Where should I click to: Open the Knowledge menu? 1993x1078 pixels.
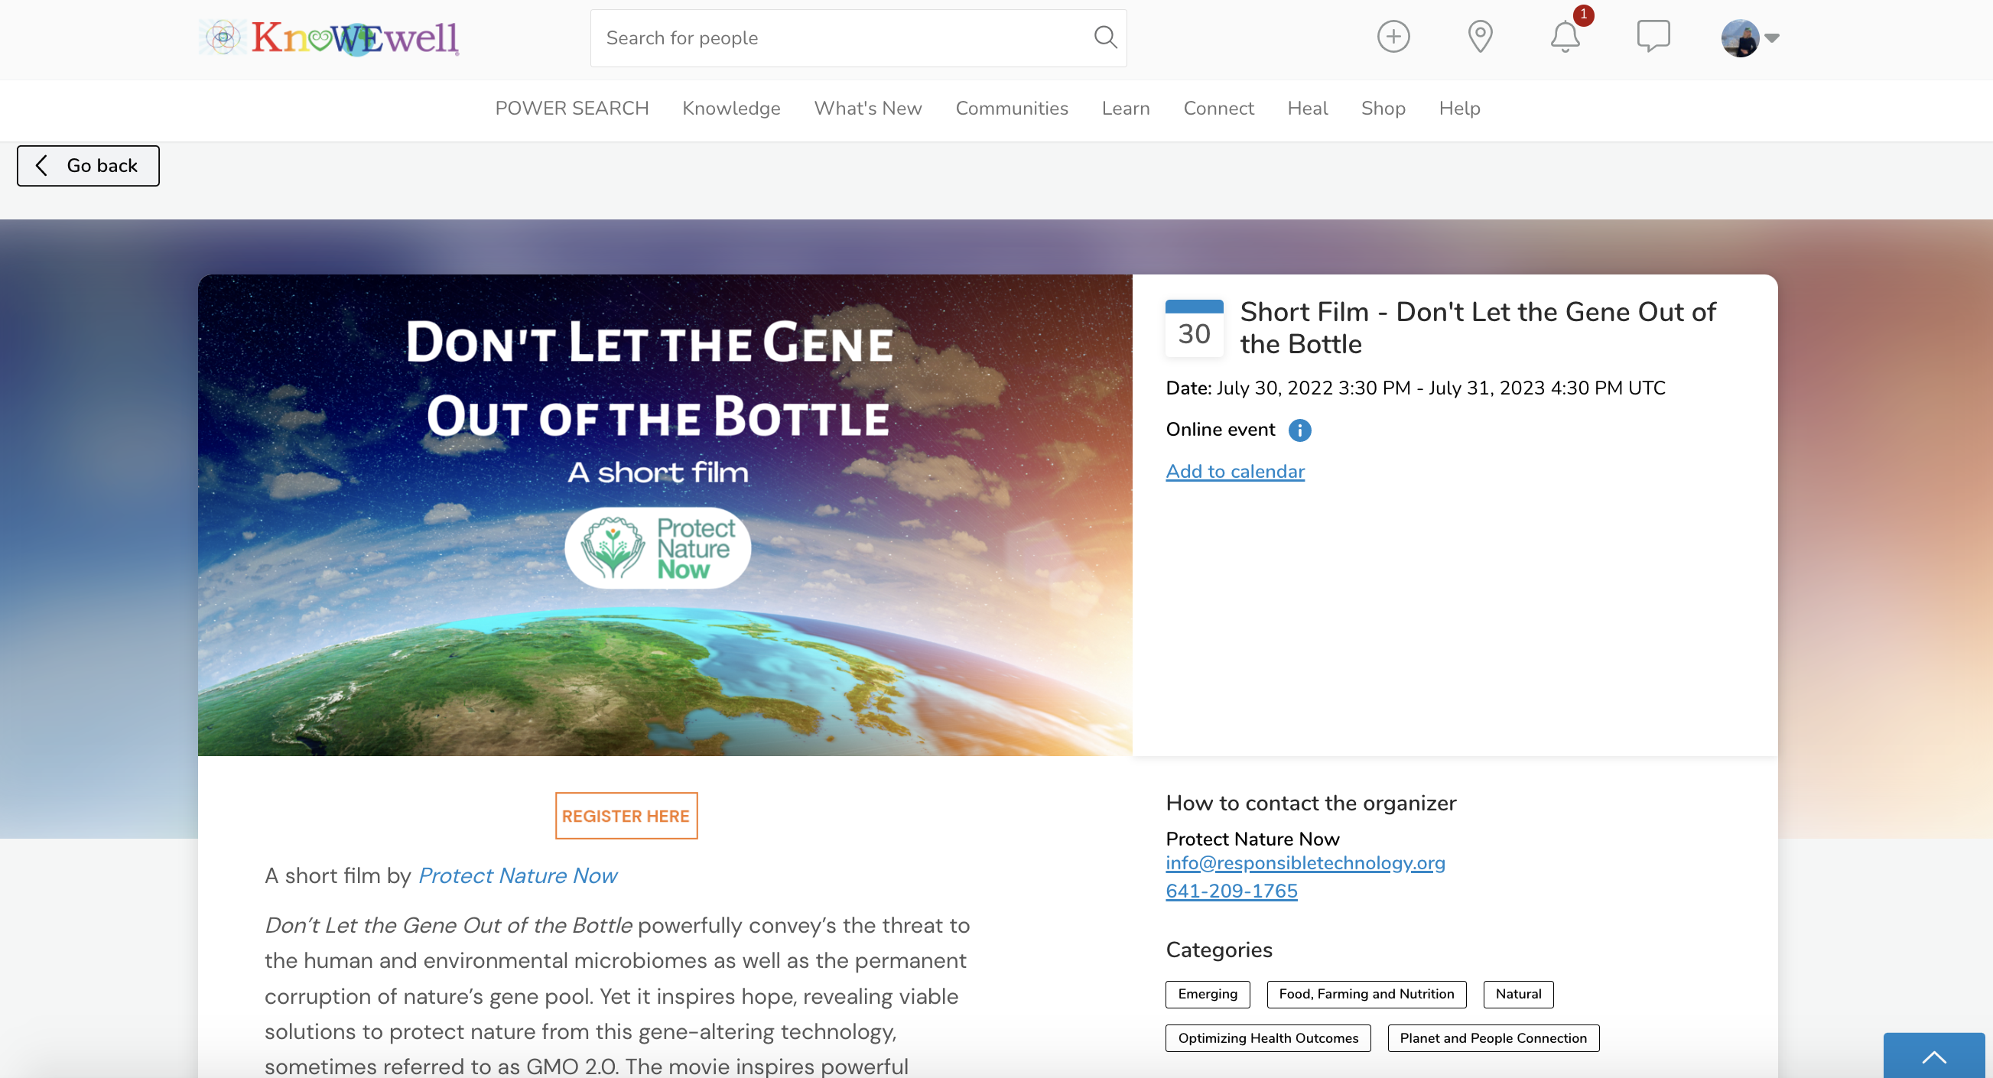click(x=731, y=109)
